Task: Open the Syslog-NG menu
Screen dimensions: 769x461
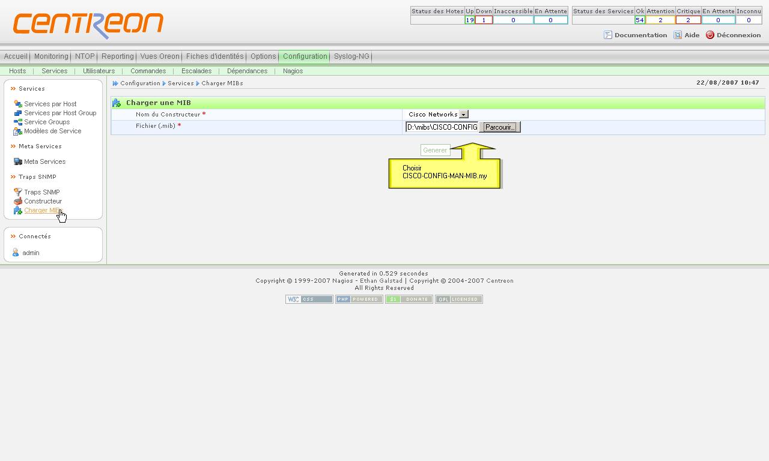Action: pos(351,56)
